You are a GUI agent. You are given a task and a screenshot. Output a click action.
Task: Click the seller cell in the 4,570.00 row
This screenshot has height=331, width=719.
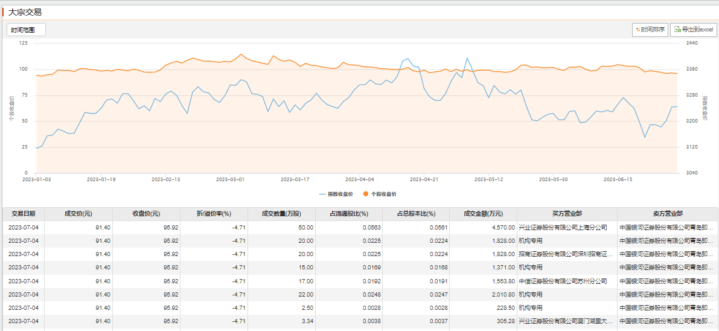click(x=668, y=227)
